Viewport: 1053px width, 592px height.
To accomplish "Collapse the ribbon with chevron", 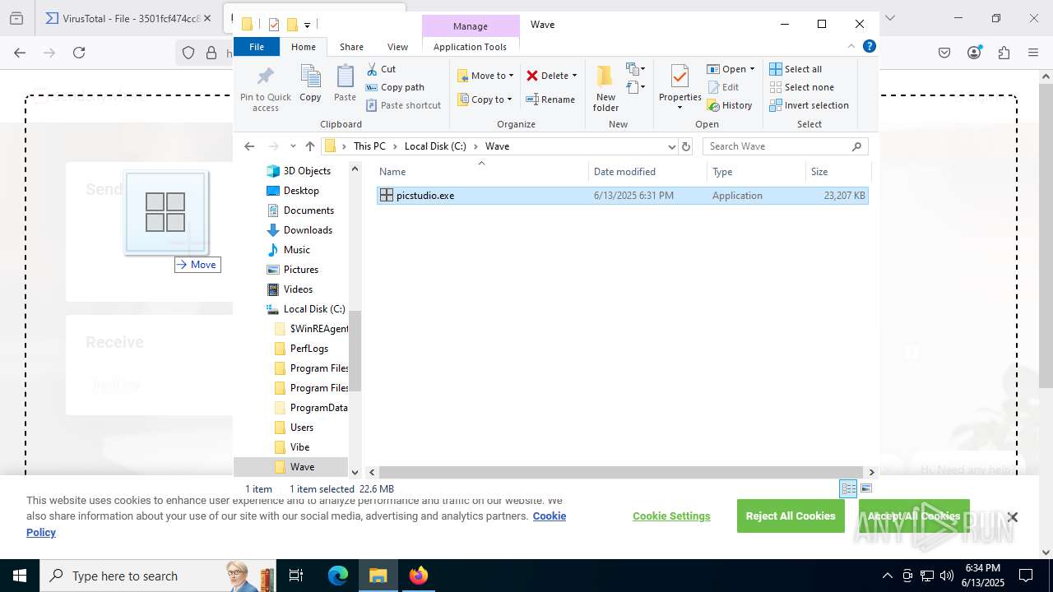I will pos(851,46).
